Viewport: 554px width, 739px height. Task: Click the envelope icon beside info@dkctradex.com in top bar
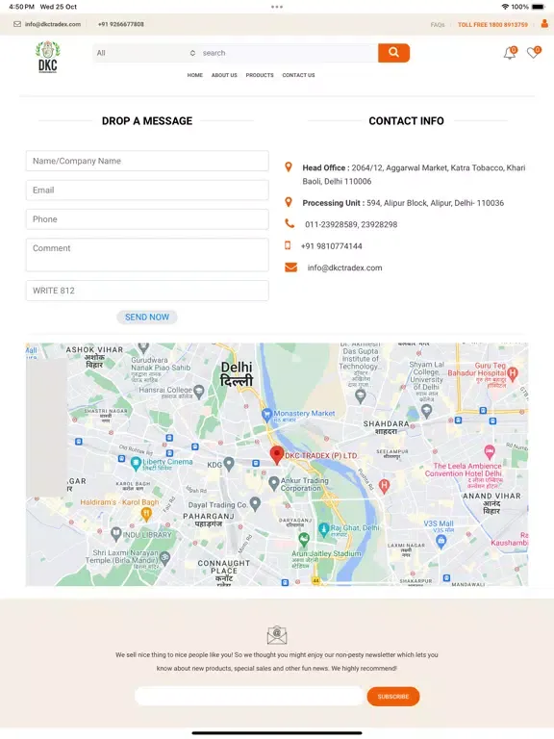pos(17,24)
